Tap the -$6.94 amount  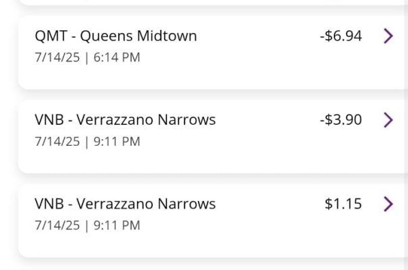(x=341, y=36)
